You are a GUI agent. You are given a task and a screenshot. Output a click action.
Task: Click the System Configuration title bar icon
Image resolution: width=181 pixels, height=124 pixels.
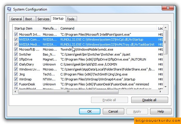[9, 9]
